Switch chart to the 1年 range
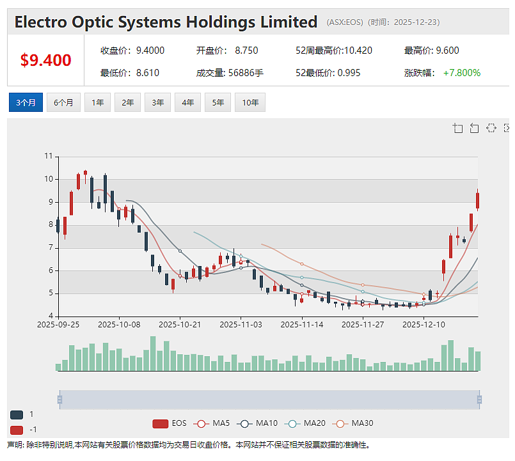The height and width of the screenshot is (461, 515). [97, 102]
